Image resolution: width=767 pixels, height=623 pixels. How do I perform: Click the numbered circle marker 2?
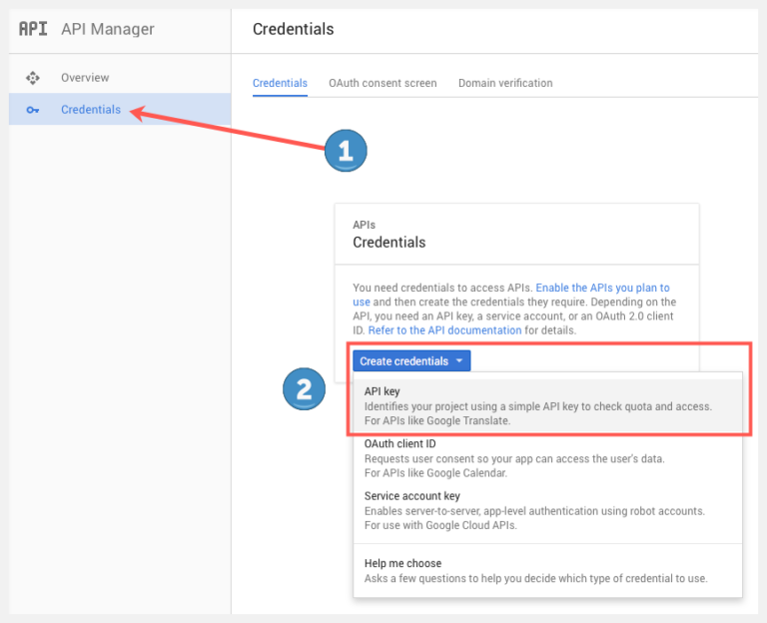pyautogui.click(x=304, y=389)
